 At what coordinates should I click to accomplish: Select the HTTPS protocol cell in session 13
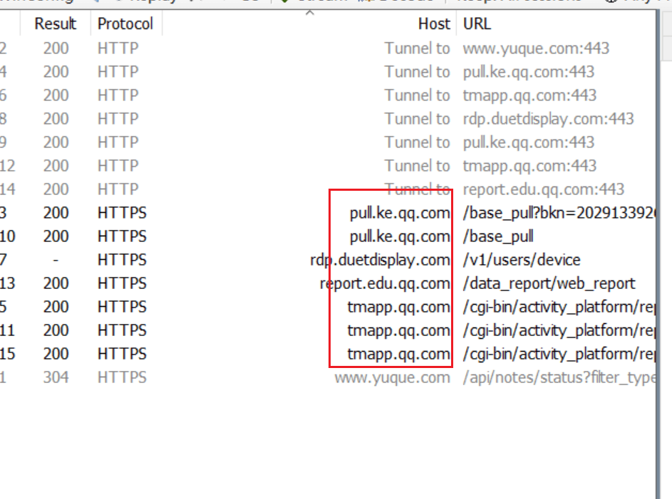122,284
